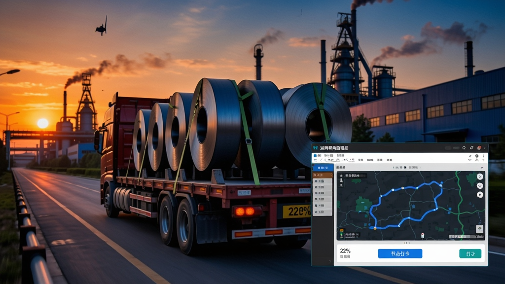Expand the down chevron at the toolbar's right
This screenshot has width=505, height=284.
tap(470, 160)
